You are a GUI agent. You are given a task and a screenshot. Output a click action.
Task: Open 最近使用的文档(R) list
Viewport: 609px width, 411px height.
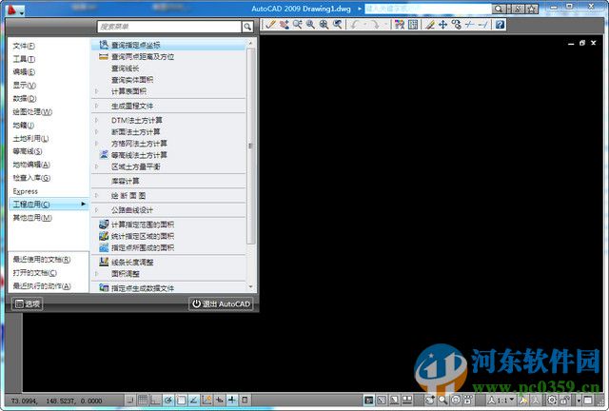pos(42,260)
